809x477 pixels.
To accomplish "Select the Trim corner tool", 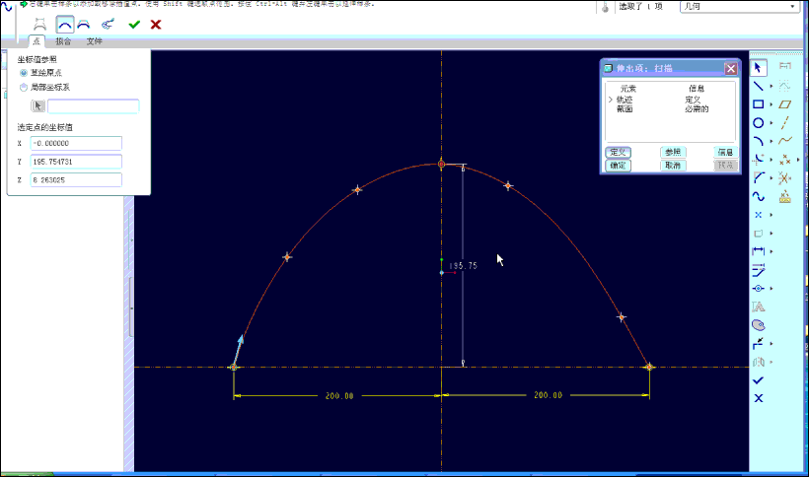I will coord(758,344).
